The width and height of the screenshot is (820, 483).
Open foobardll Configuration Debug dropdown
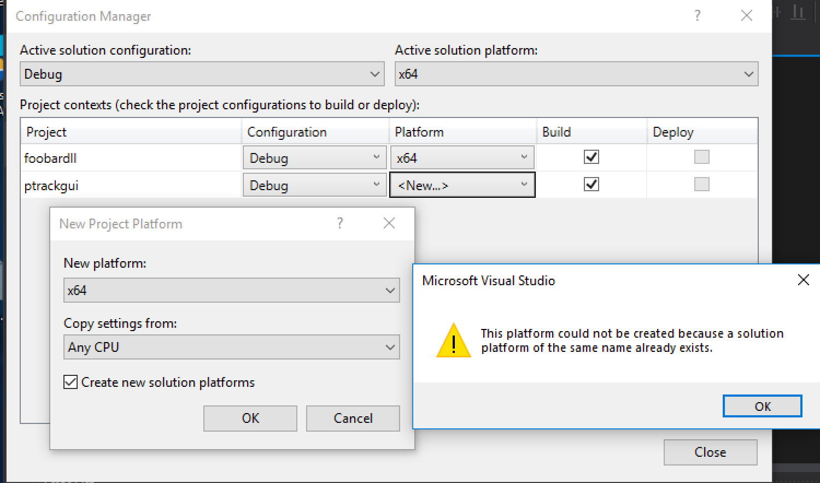click(315, 158)
